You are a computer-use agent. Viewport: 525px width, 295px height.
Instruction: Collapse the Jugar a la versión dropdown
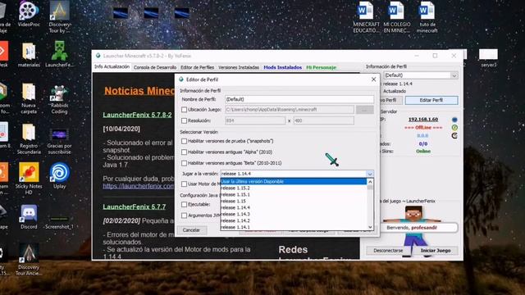(x=370, y=174)
